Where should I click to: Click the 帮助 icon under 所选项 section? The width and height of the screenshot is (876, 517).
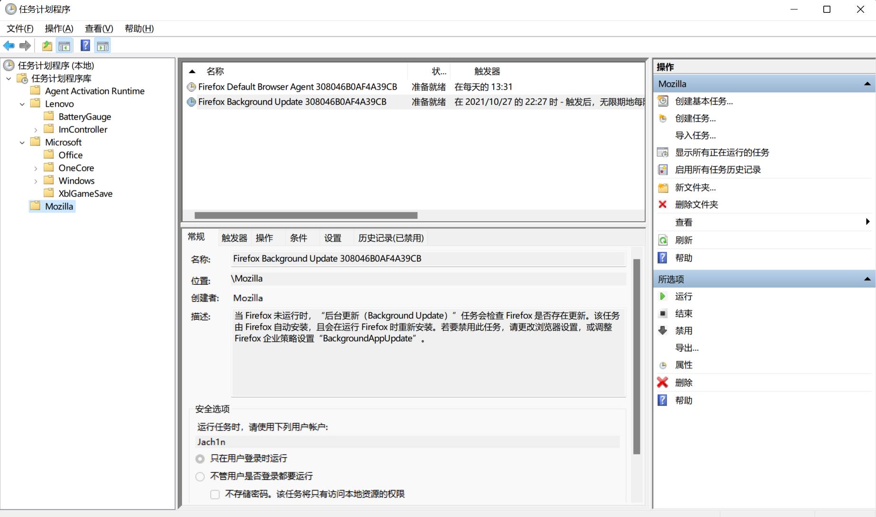663,400
